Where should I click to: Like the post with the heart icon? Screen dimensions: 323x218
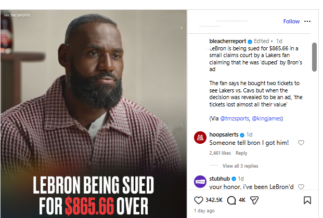tap(198, 200)
